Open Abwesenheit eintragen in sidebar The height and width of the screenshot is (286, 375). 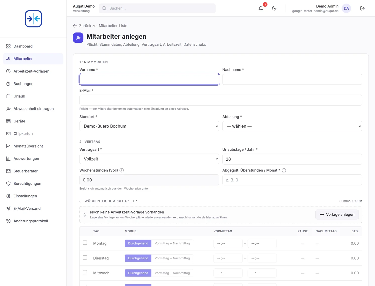pyautogui.click(x=33, y=109)
